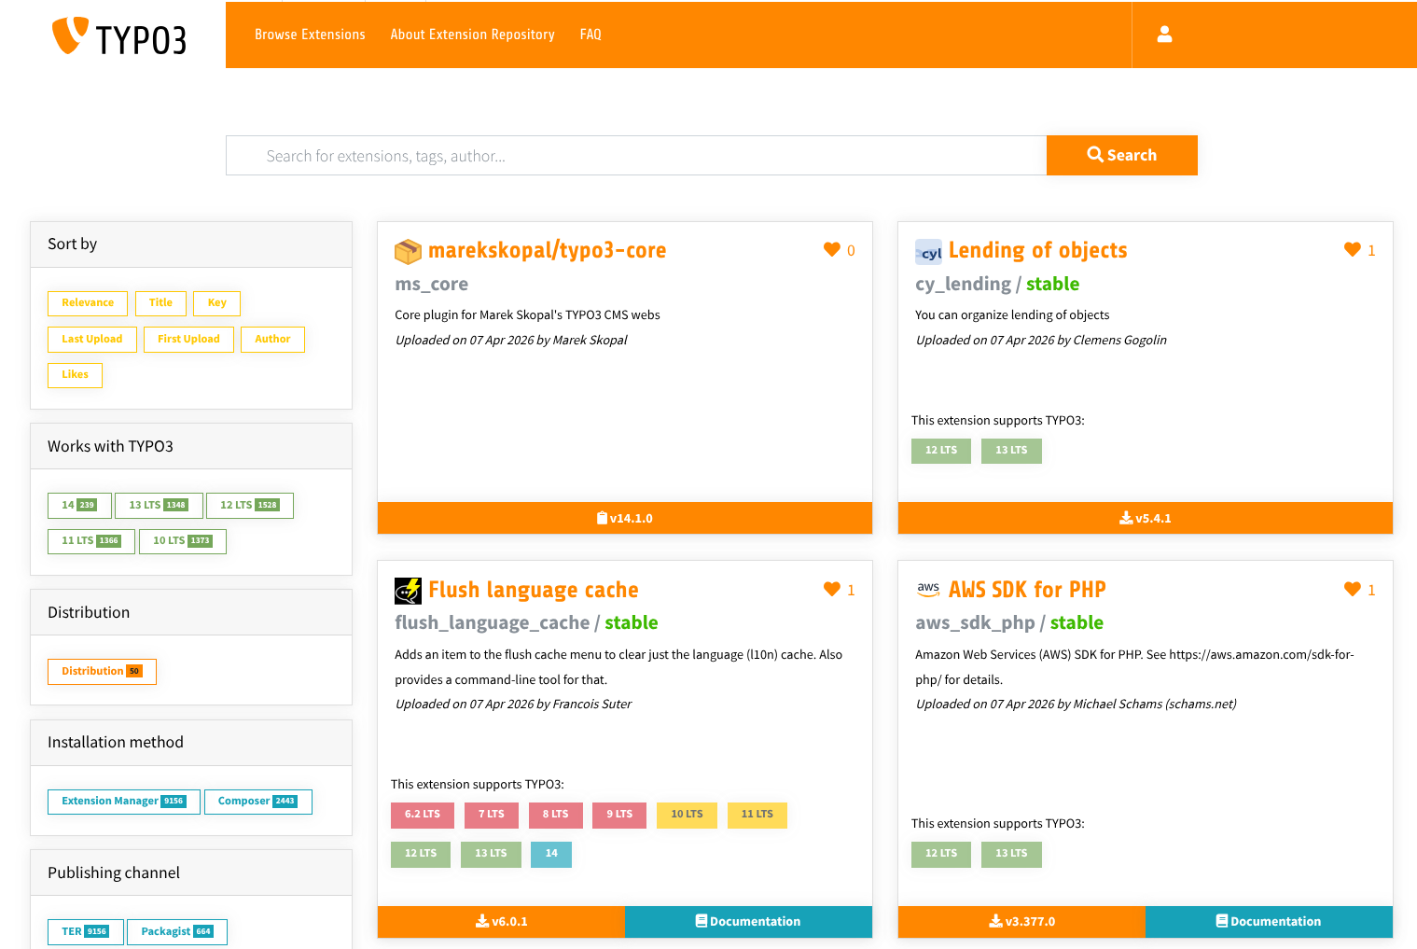Download AWS SDK for PHP v3.377.0
Viewport: 1417px width, 949px height.
click(x=1021, y=922)
